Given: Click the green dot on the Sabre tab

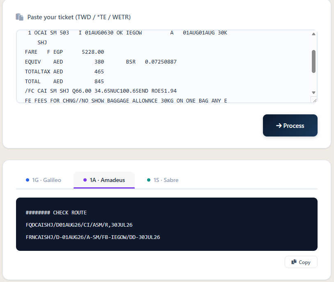Looking at the screenshot, I should (149, 180).
